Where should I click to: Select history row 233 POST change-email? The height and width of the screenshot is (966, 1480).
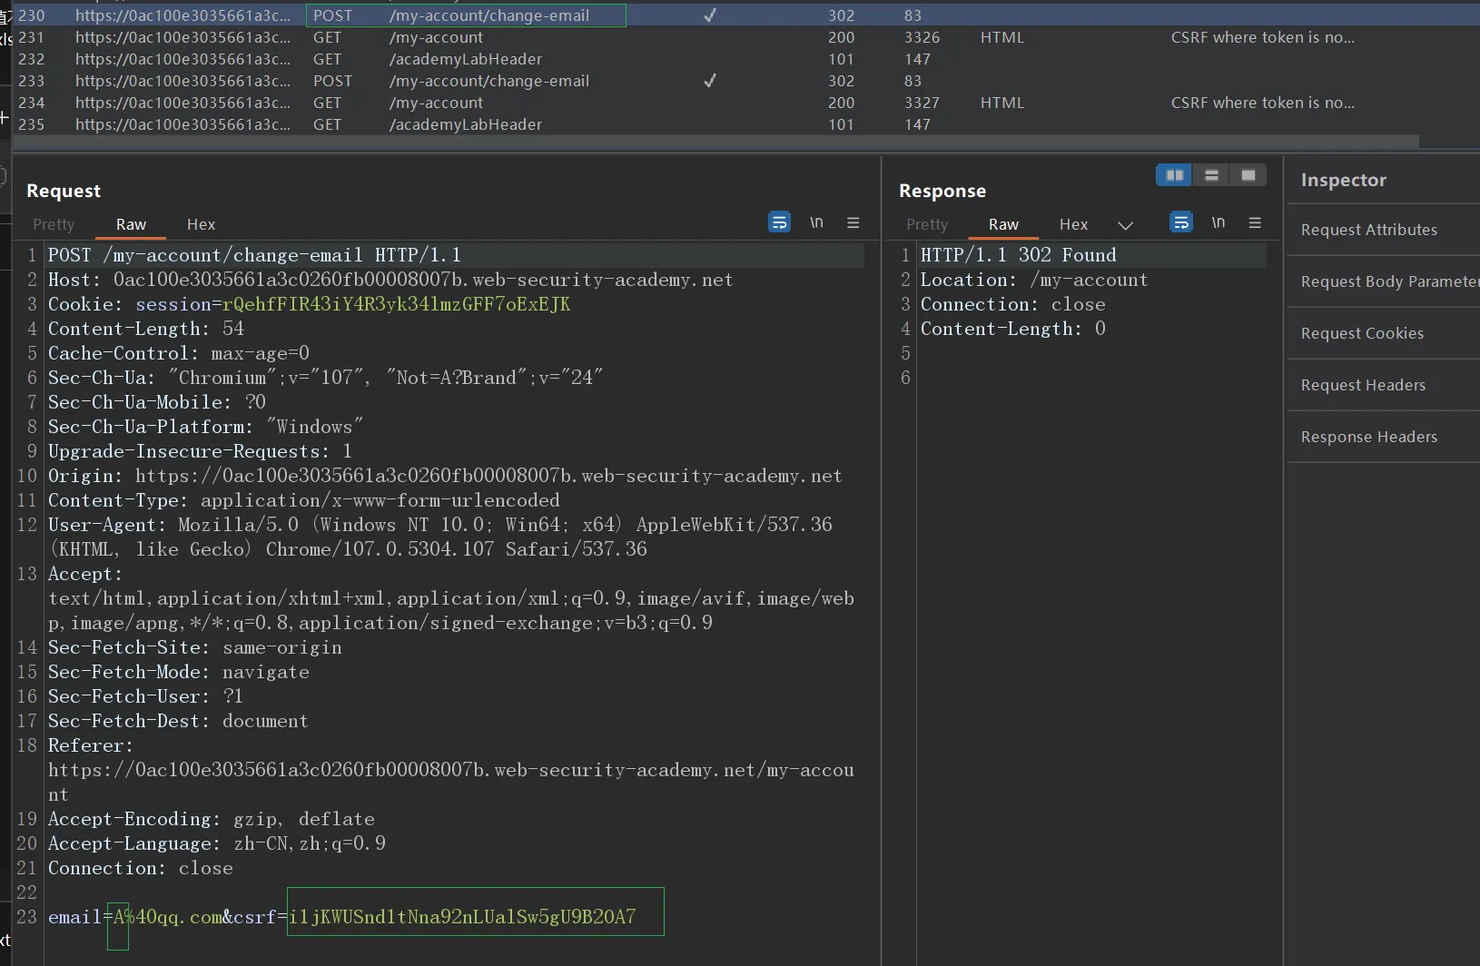coord(488,81)
